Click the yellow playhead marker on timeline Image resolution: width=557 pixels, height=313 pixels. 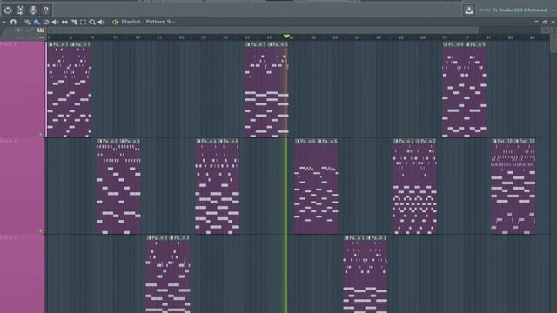(x=286, y=37)
